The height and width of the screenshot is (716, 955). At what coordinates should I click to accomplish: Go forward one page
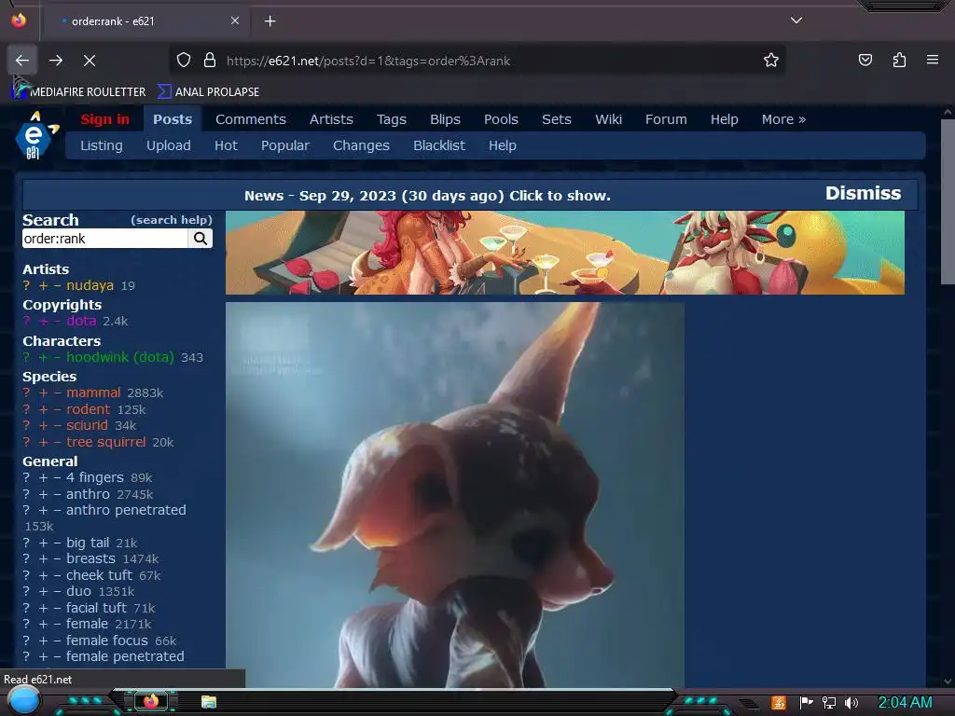pyautogui.click(x=56, y=61)
